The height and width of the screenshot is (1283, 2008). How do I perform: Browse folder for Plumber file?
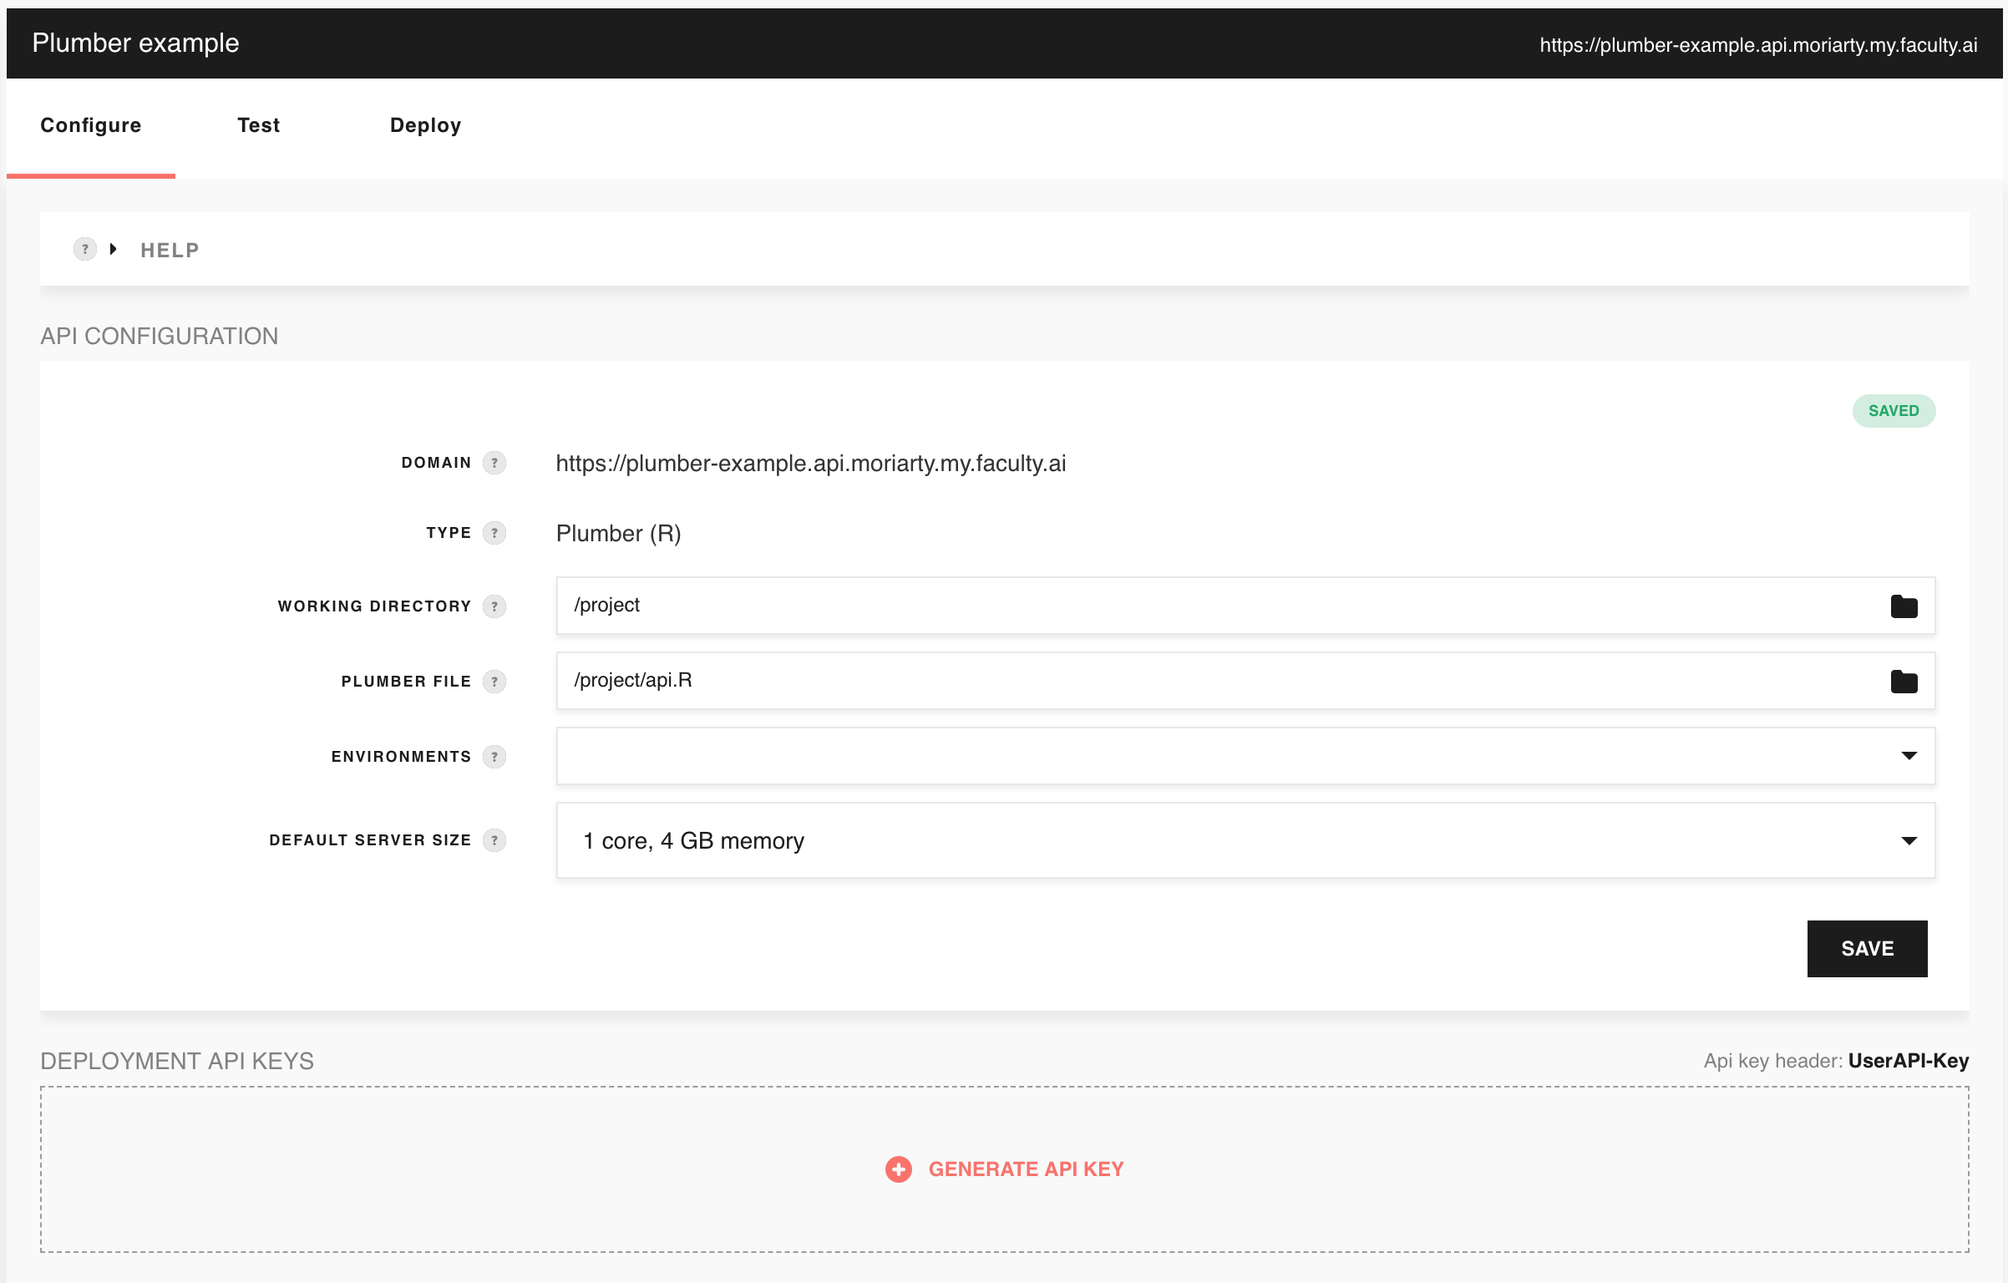point(1904,682)
